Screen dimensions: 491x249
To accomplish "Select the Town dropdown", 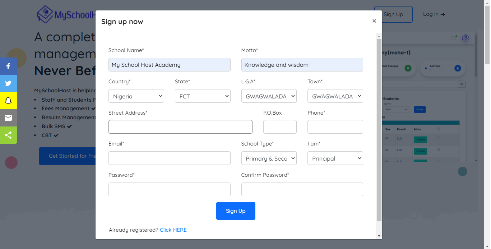I will (x=335, y=96).
